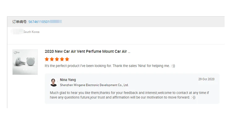232x124 pixels.
Task: Click the South Korea country label
Action: pos(32,32)
